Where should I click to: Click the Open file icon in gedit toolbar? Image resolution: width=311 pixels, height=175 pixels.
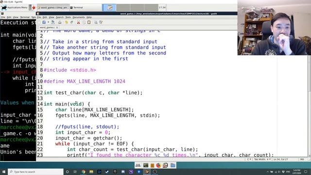(x=44, y=22)
